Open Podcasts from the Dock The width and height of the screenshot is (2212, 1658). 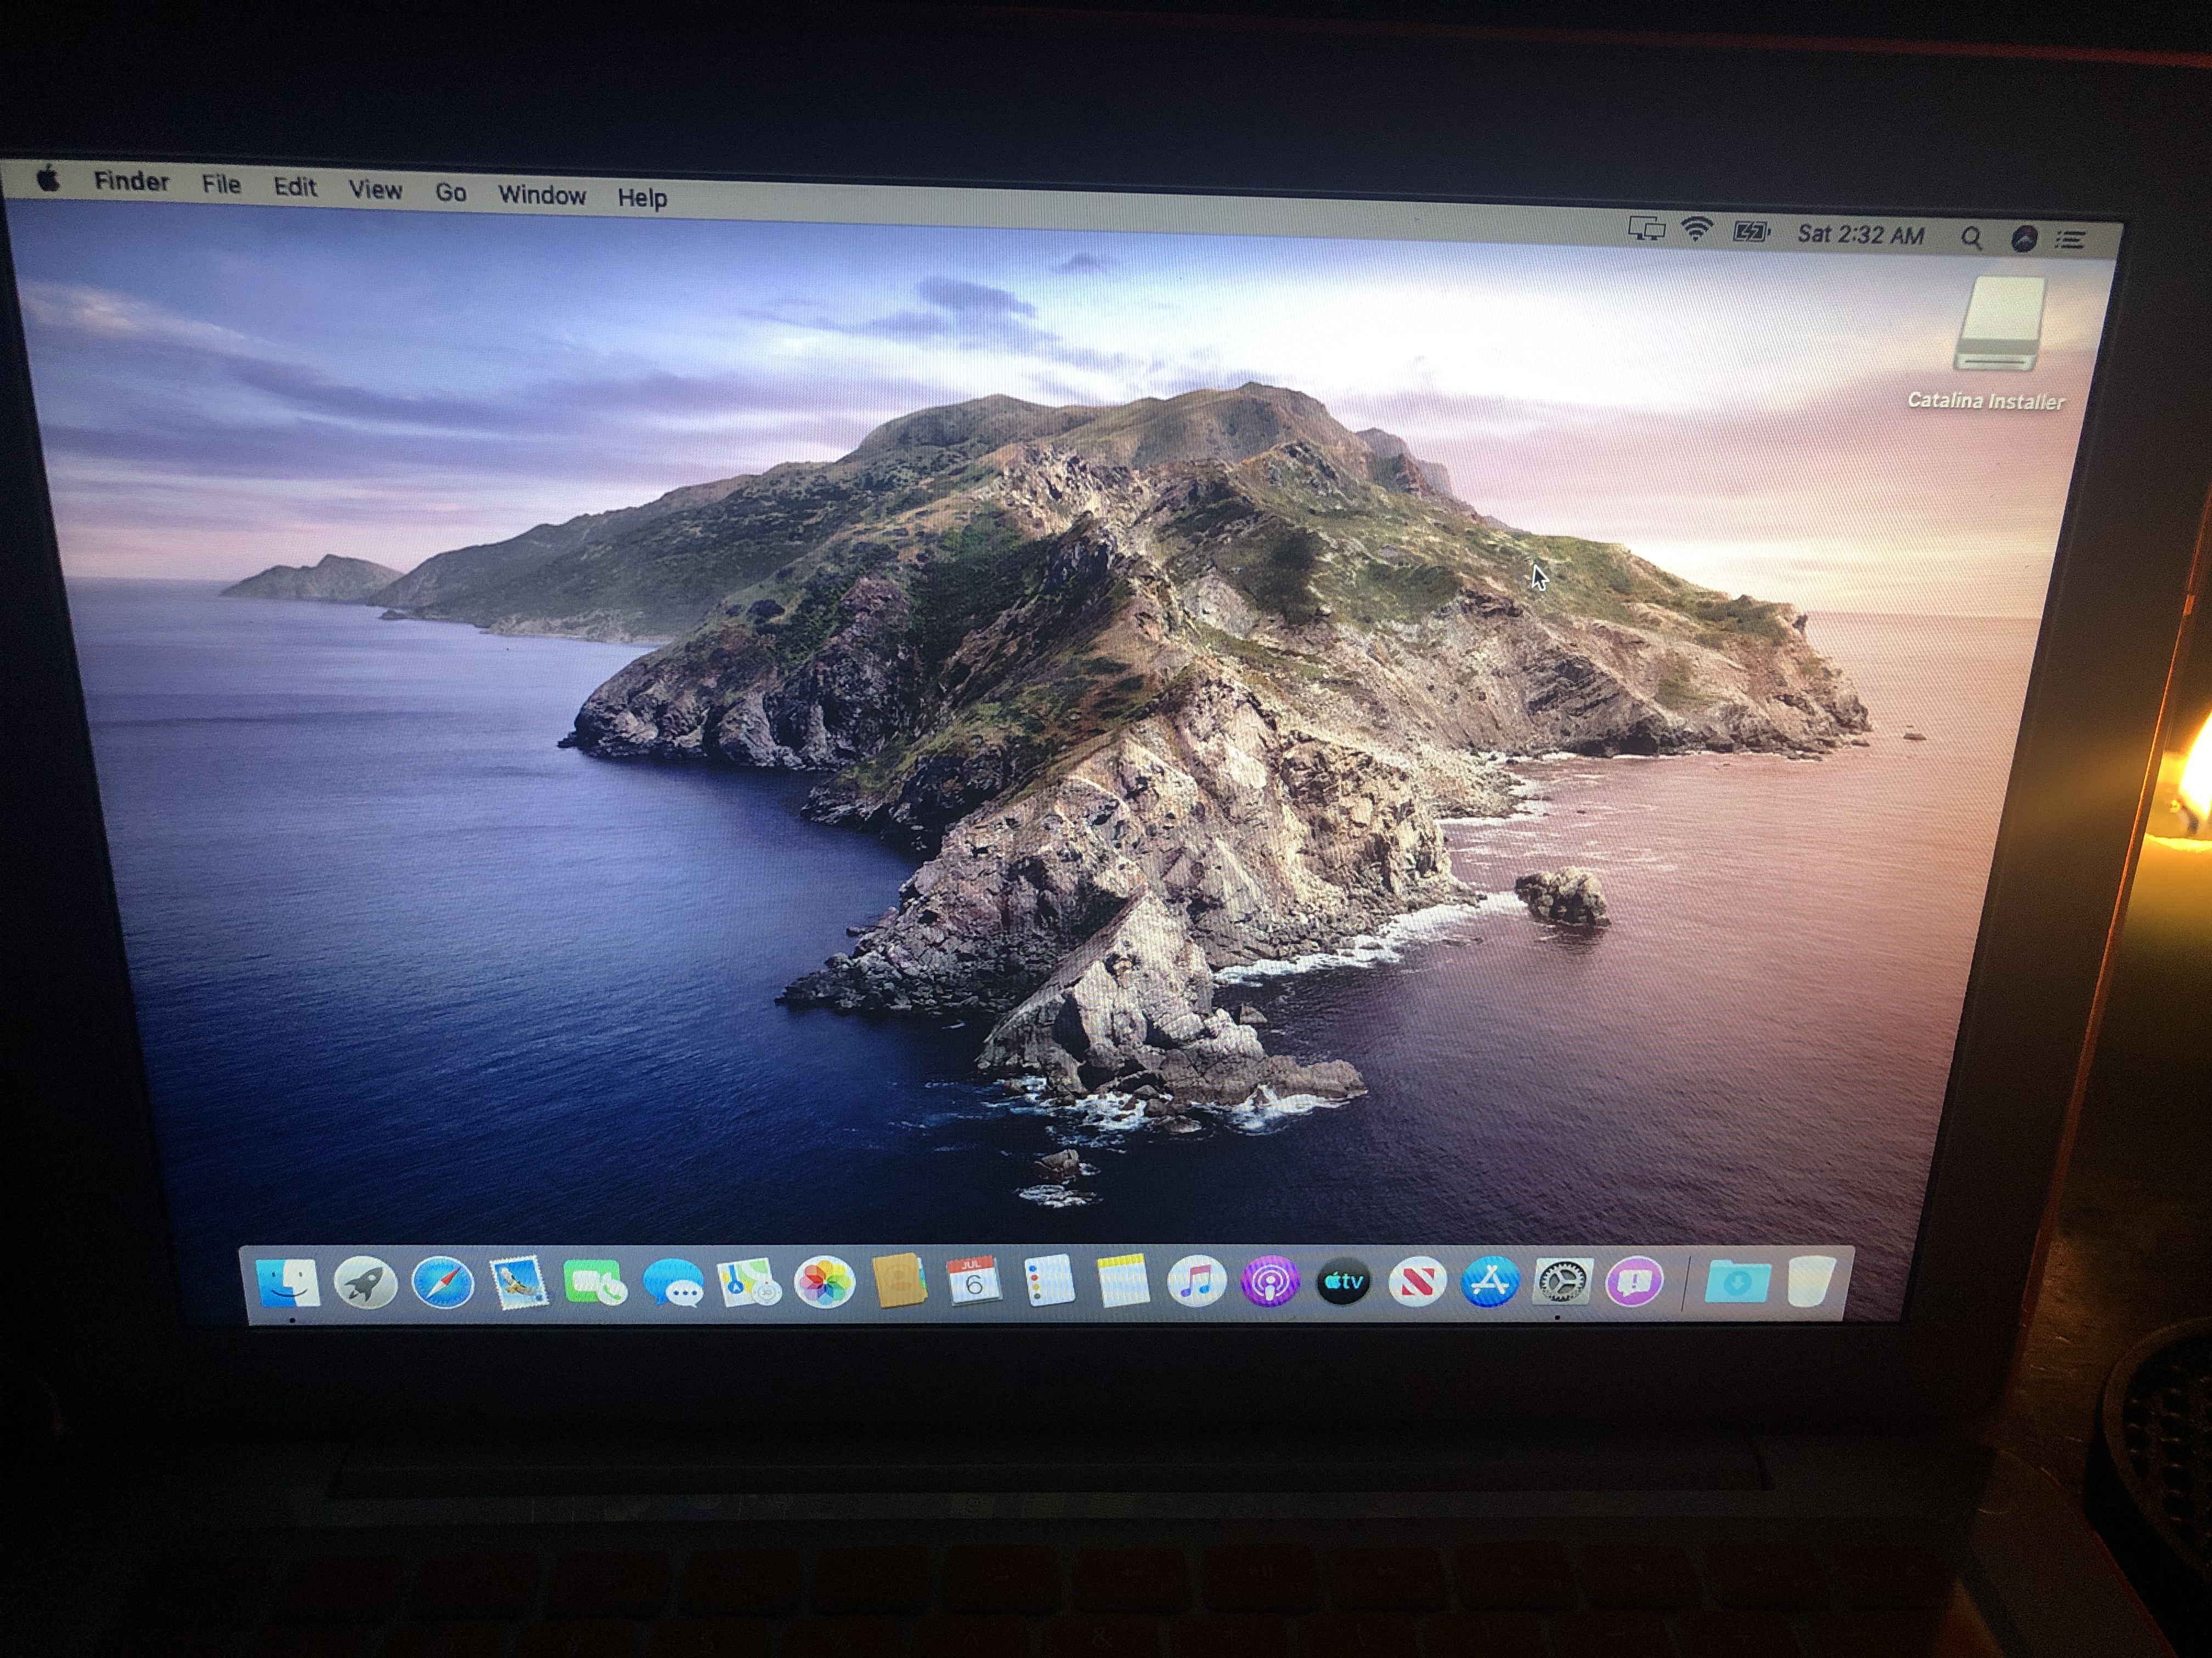tap(1270, 1280)
